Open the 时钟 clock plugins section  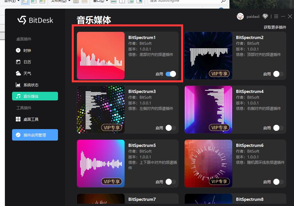pyautogui.click(x=27, y=50)
